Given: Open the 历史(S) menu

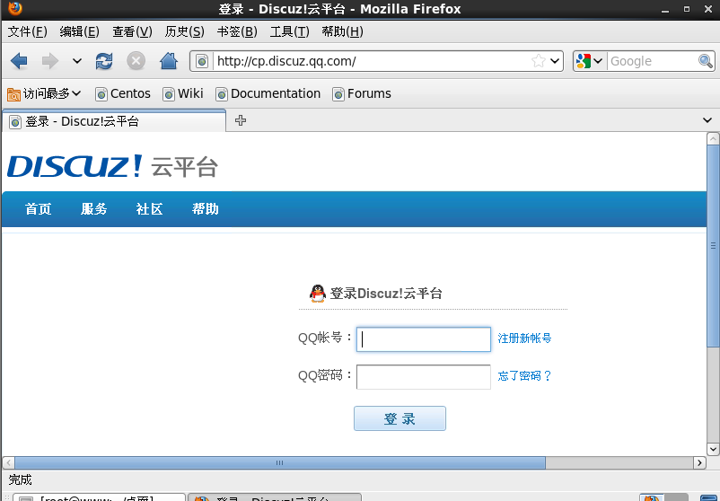Looking at the screenshot, I should click(x=184, y=31).
